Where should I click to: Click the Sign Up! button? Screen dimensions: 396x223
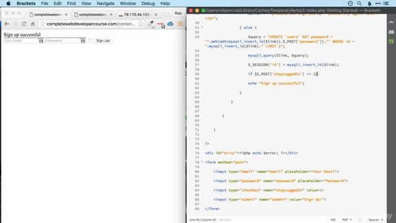tap(103, 40)
